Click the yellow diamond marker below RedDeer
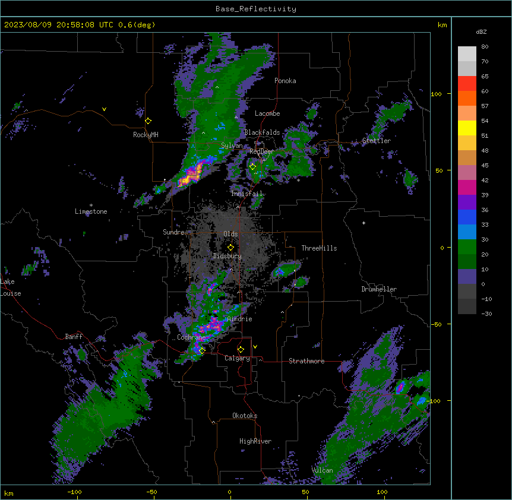The width and height of the screenshot is (512, 500). tap(253, 167)
